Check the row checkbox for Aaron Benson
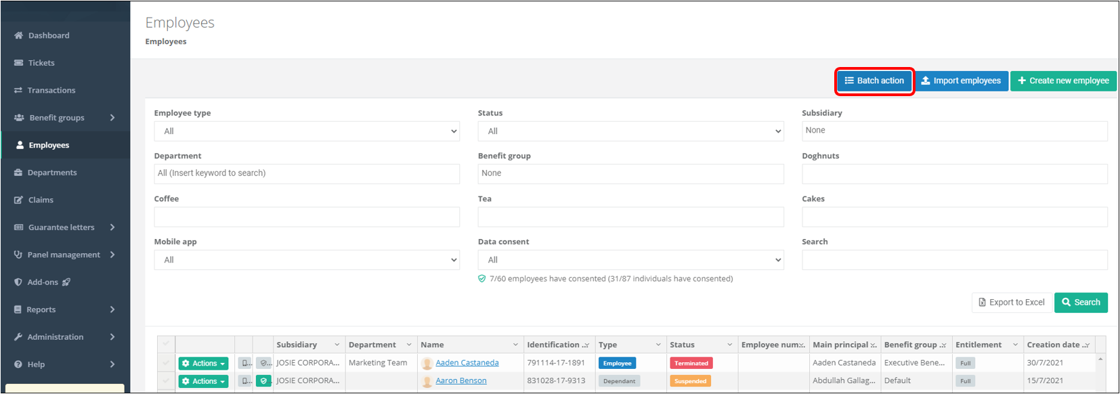Viewport: 1120px width, 394px height. pos(166,381)
